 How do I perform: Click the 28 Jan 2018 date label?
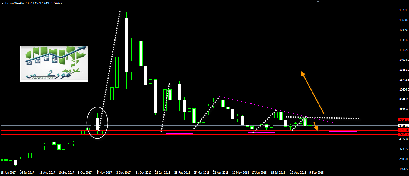[x=163, y=173]
